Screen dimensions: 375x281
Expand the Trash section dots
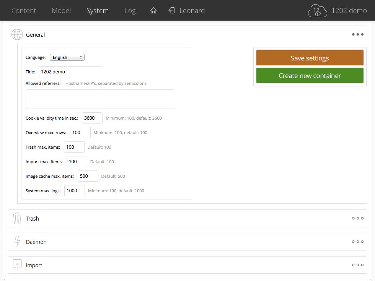pyautogui.click(x=357, y=219)
